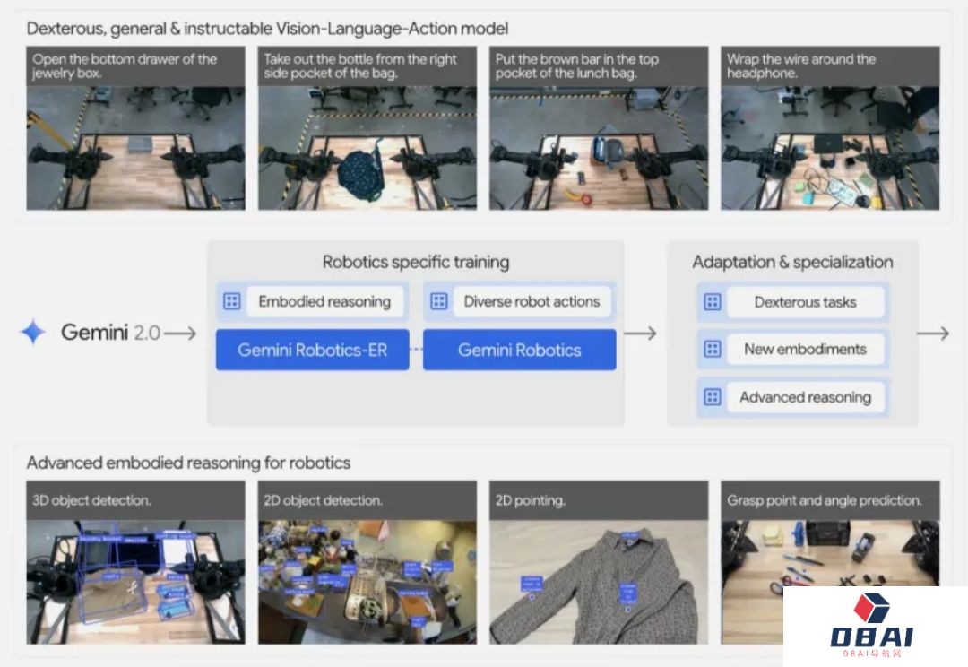Open the 3D object detection image
This screenshot has height=667, width=968.
[x=136, y=582]
